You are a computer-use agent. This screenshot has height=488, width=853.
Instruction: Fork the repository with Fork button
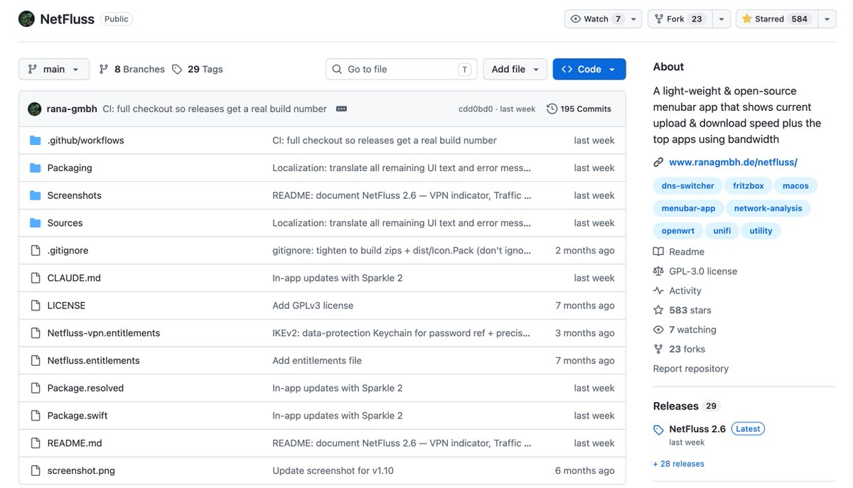pyautogui.click(x=680, y=19)
